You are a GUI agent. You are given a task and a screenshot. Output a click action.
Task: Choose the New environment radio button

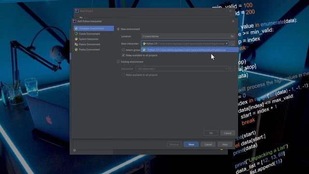point(118,29)
